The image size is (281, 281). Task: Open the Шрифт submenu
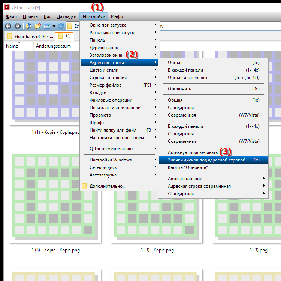click(119, 123)
